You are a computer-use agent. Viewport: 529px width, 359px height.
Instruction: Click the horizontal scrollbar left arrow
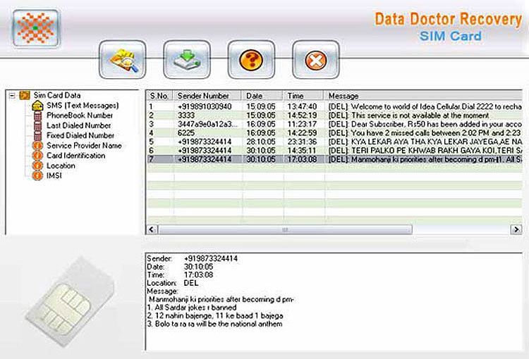click(x=152, y=229)
